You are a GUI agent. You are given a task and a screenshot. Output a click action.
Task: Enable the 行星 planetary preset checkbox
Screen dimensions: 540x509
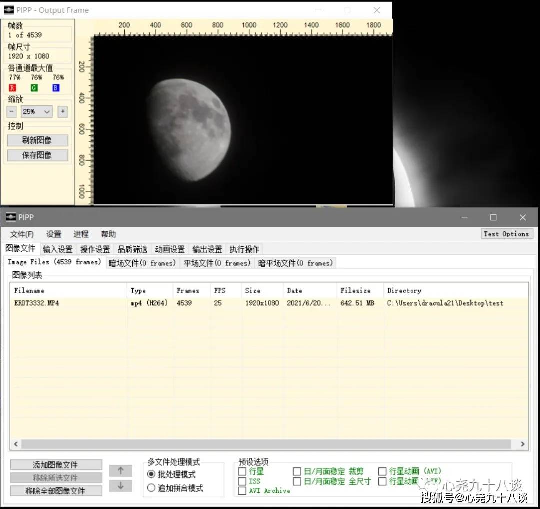[242, 471]
